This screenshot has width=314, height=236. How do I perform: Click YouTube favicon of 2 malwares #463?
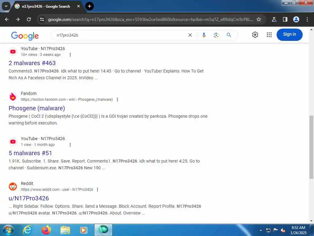13,52
